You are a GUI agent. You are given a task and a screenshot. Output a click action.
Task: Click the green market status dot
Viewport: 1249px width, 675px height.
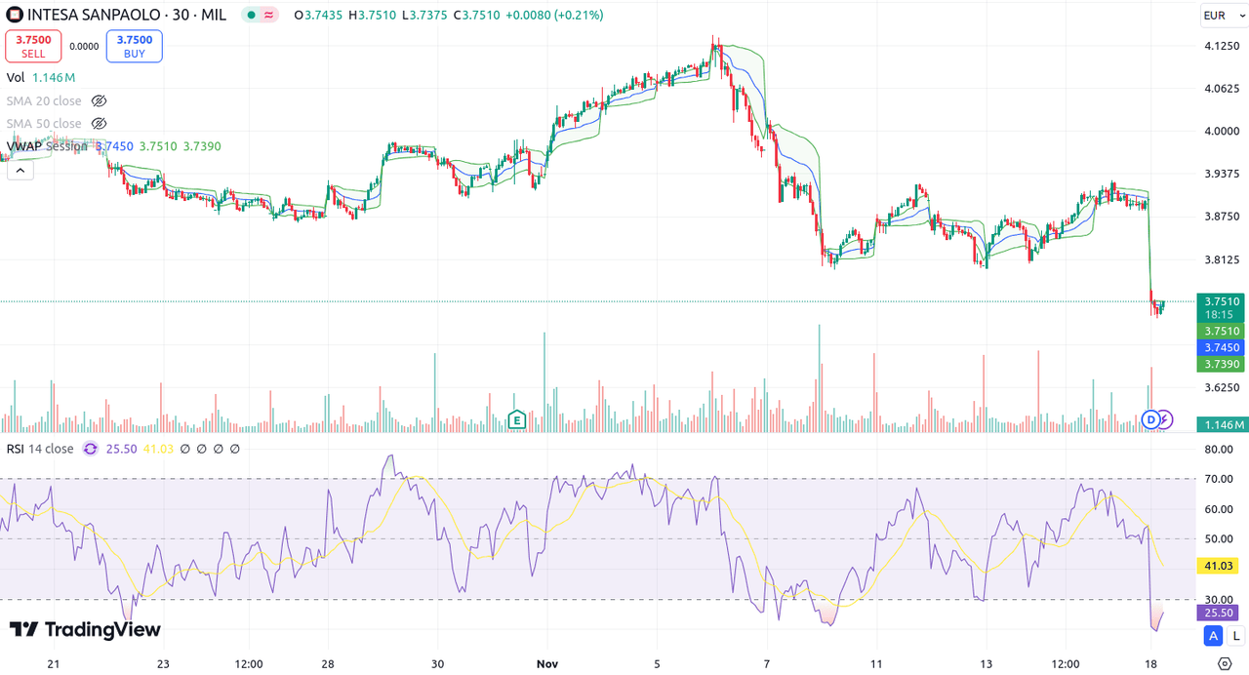pyautogui.click(x=251, y=15)
